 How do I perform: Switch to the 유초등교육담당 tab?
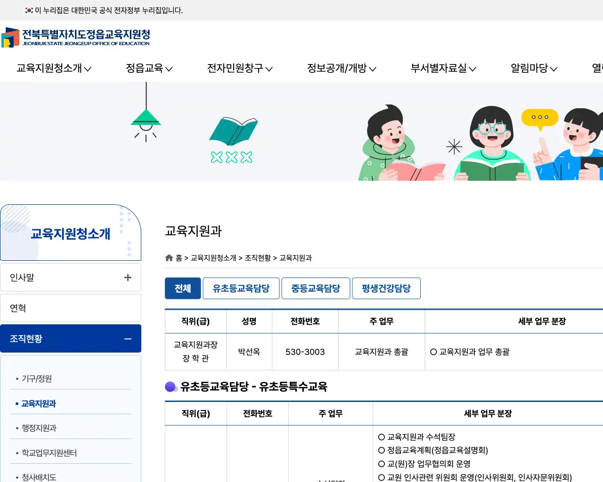[241, 288]
